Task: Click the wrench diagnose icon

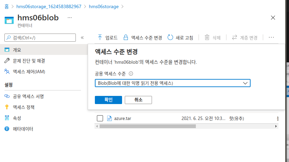Action: (x=7, y=61)
